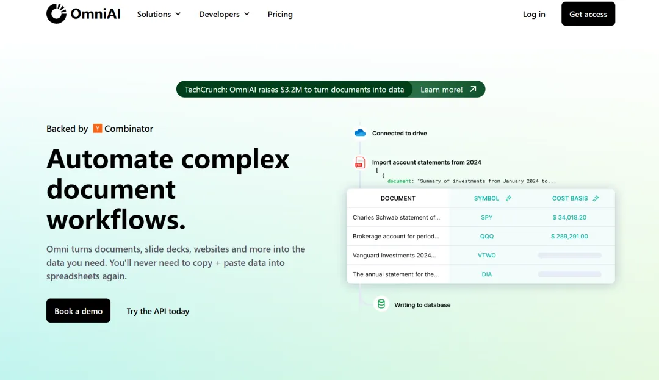Click the VTWO symbol cell
The height and width of the screenshot is (380, 659).
487,255
